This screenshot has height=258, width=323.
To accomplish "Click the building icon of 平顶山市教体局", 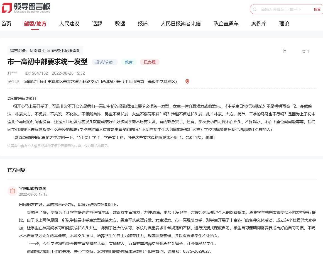I will pos(12,191).
